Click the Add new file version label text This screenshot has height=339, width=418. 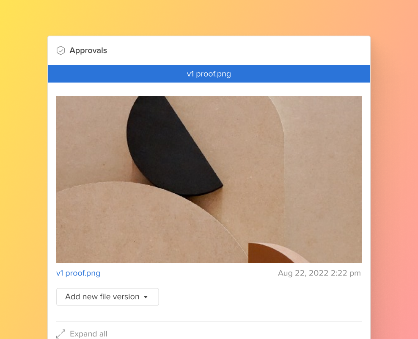[102, 297]
